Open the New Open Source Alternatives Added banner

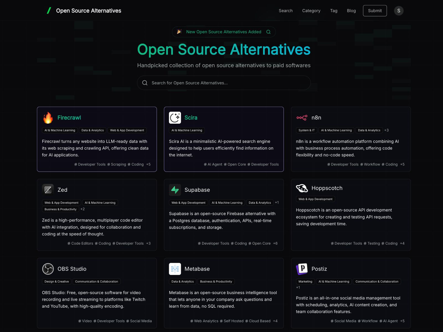[224, 32]
